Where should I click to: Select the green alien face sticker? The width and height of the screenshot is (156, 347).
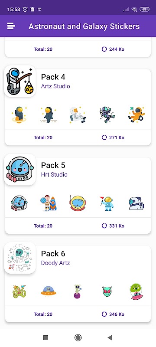tap(107, 291)
